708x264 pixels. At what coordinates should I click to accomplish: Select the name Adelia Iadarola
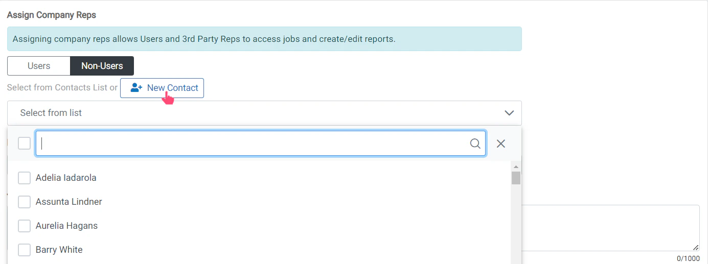66,178
